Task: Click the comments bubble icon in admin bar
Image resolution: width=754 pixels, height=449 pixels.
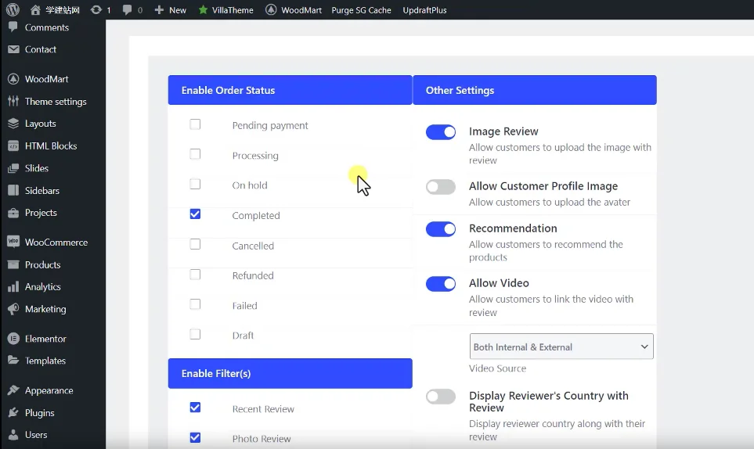Action: pos(127,9)
